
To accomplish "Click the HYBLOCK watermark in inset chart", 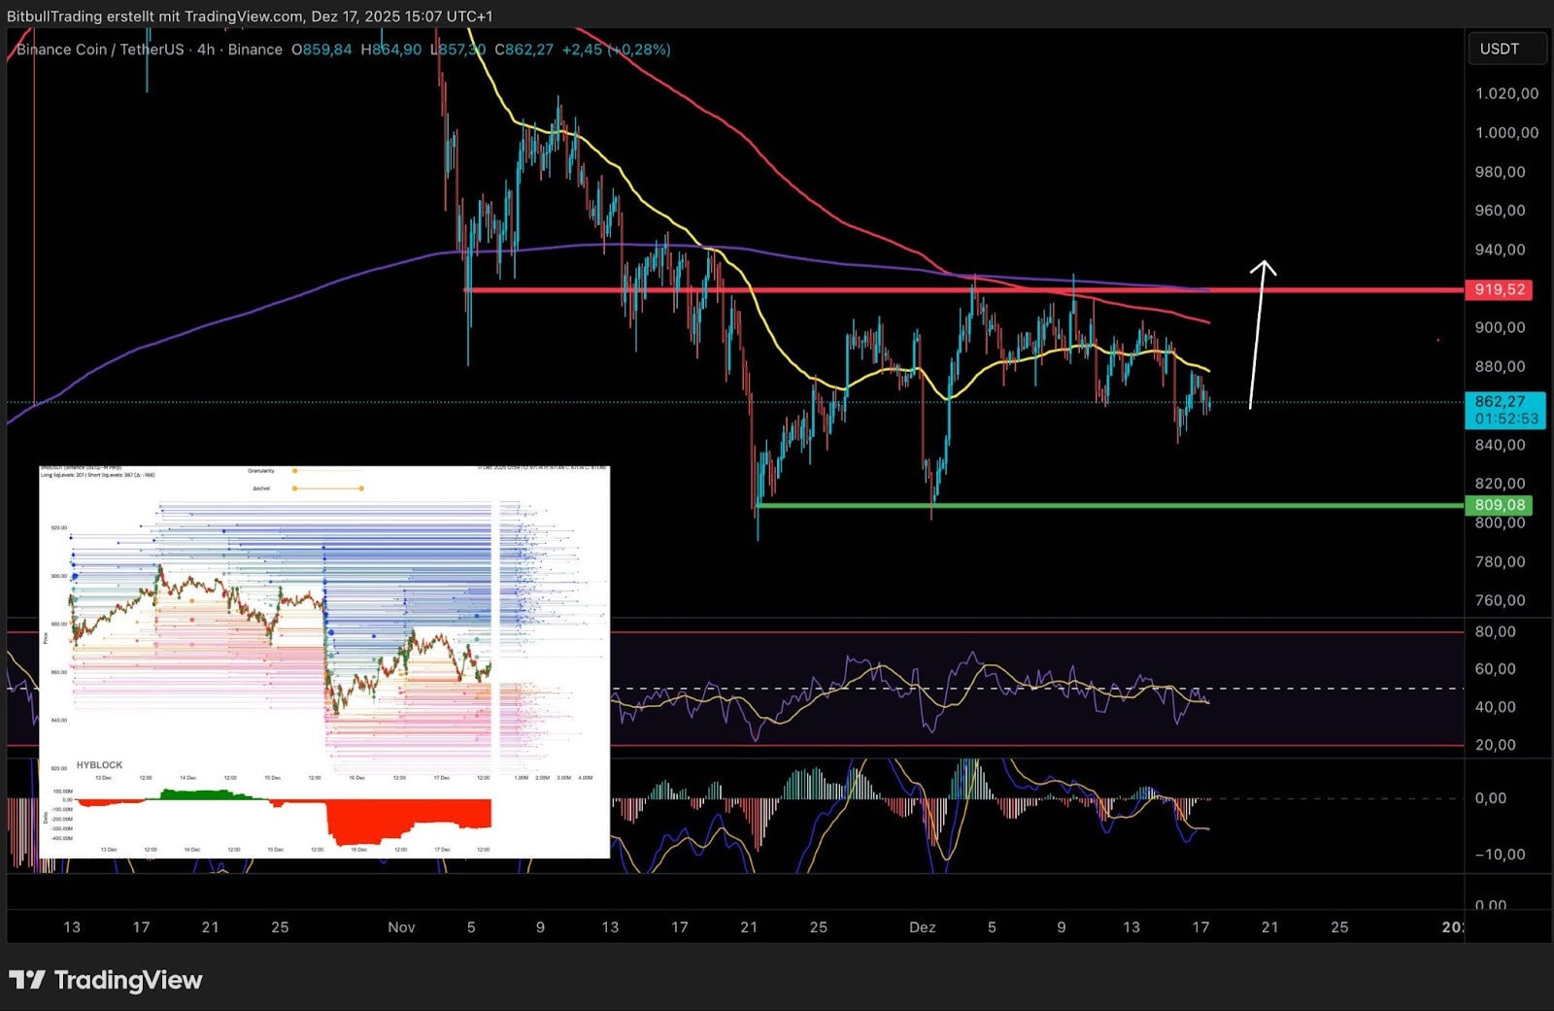I will pos(99,765).
